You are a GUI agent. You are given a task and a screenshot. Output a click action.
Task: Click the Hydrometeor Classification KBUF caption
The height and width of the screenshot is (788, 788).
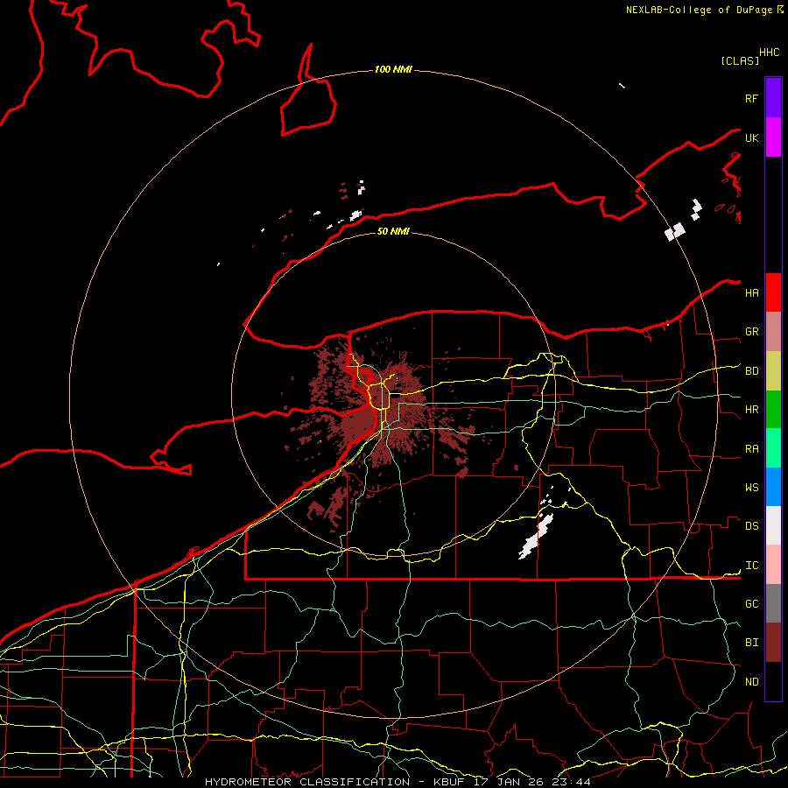tap(398, 782)
